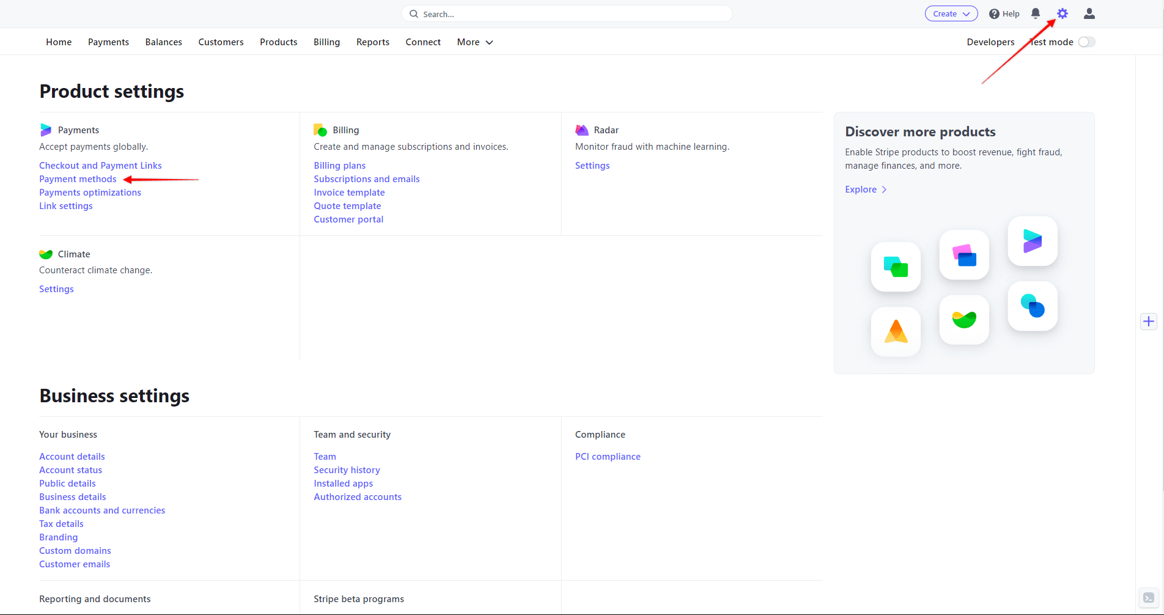Viewport: 1164px width, 615px height.
Task: Open the terminal shell icon at bottom right
Action: (1149, 598)
